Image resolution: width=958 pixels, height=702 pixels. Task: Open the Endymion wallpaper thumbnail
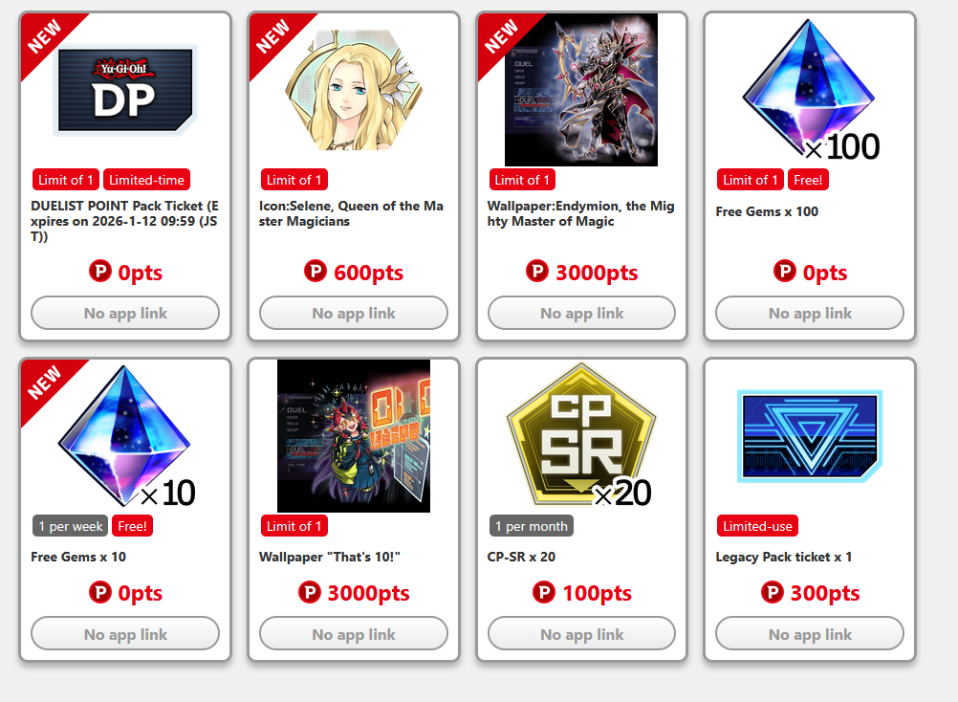581,90
